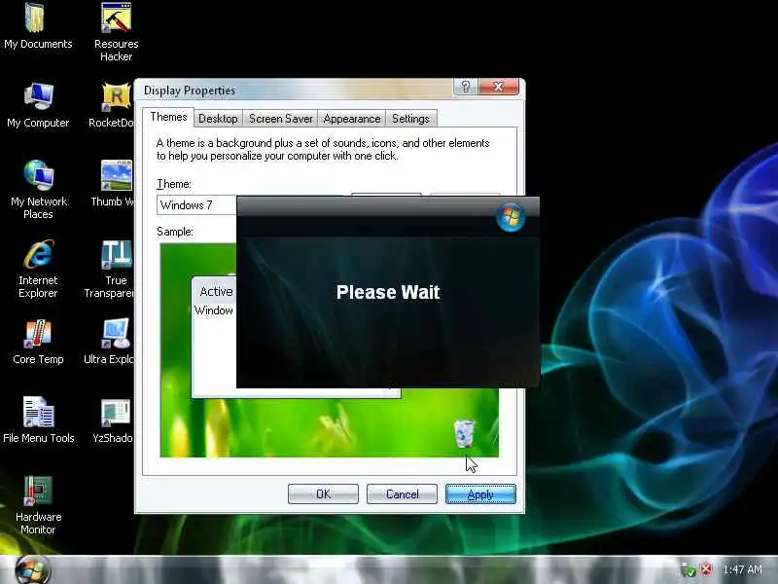Open the Settings tab
This screenshot has height=584, width=778.
coord(410,119)
